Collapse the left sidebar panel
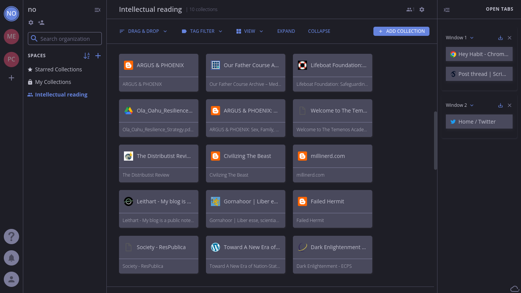Image resolution: width=521 pixels, height=293 pixels. click(x=98, y=10)
